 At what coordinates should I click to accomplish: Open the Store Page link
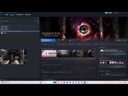tap(45, 44)
